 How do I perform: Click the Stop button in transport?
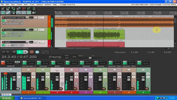tap(14, 52)
